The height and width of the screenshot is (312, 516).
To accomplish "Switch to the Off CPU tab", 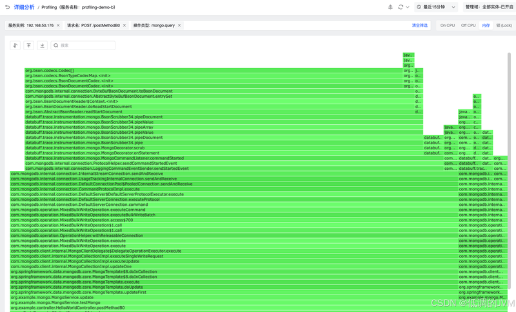I will pos(468,26).
